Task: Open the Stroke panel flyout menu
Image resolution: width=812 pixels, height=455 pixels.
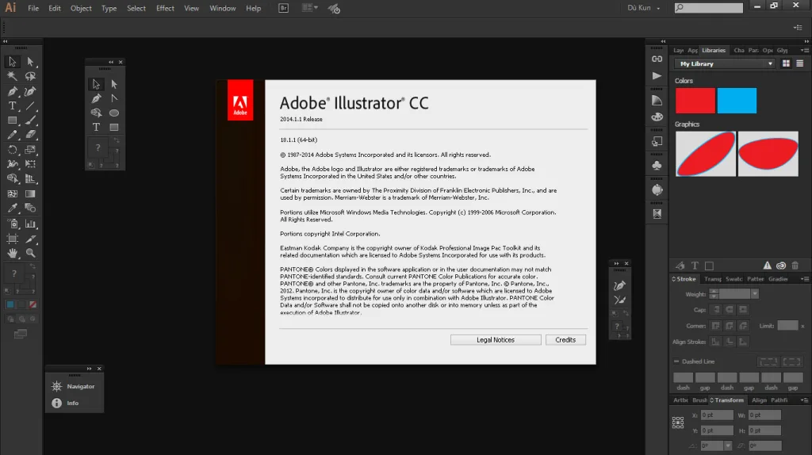Action: click(805, 279)
